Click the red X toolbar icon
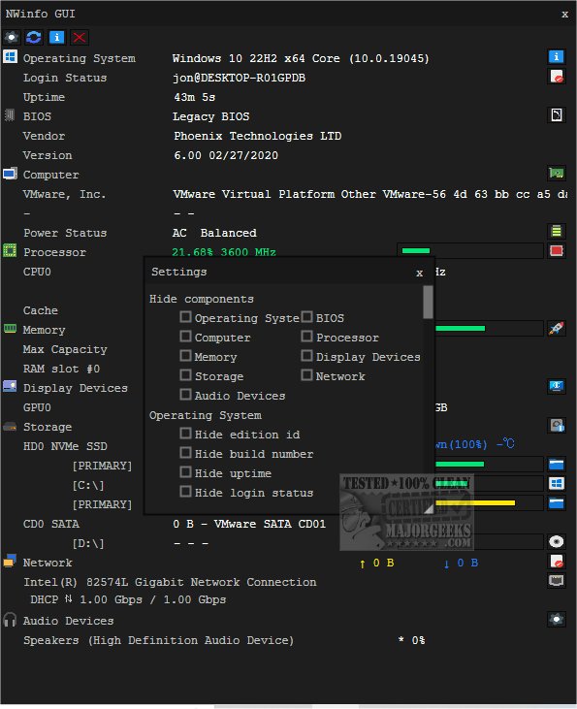The image size is (577, 709). (x=80, y=37)
